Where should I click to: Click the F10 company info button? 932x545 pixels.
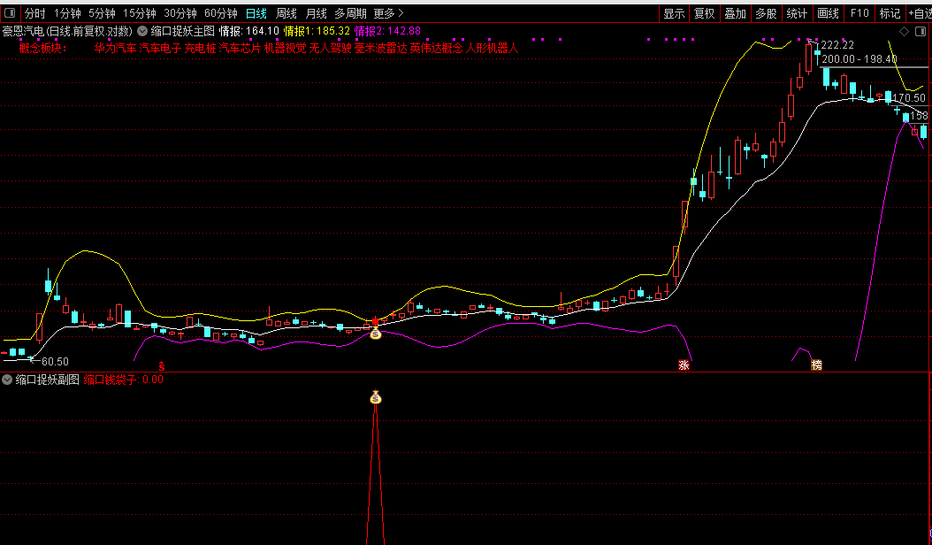(x=859, y=13)
